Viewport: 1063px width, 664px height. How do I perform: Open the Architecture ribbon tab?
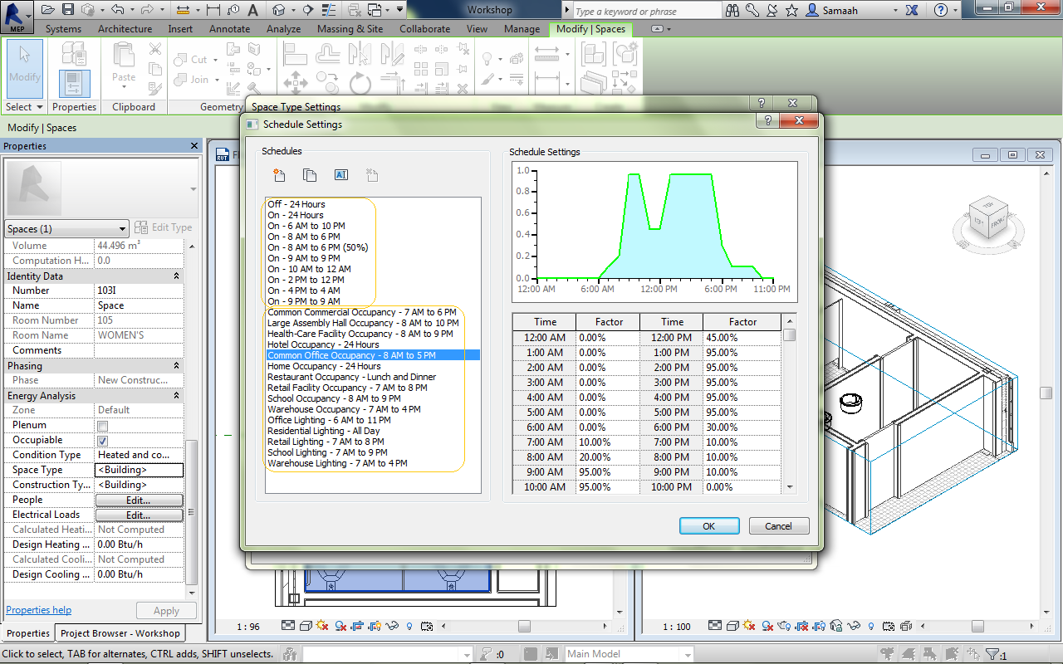(x=125, y=29)
